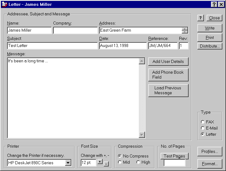Click the Letter app icon in title bar
Image resolution: width=226 pixels, height=171 pixels.
4,4
